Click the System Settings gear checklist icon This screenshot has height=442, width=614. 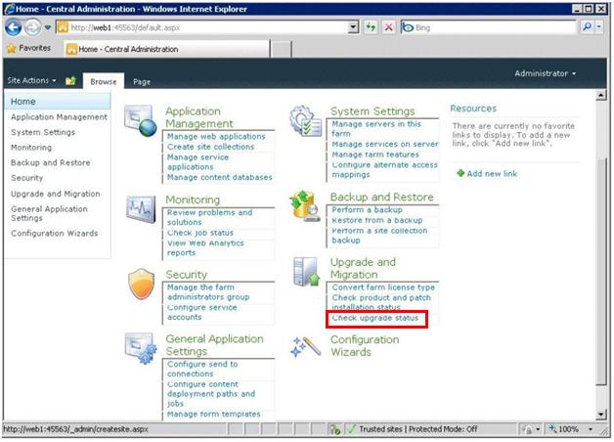(x=306, y=120)
